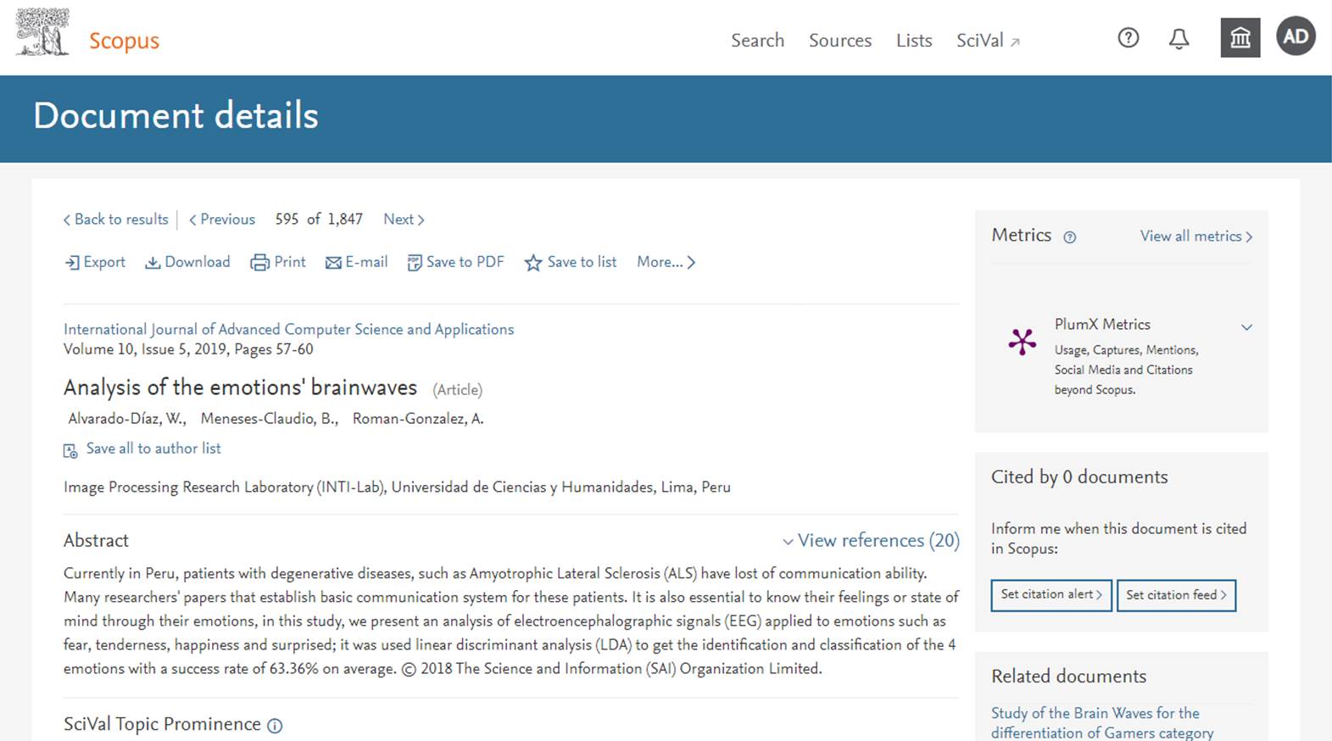Image resolution: width=1332 pixels, height=741 pixels.
Task: Open author Alvarado-Díaz, W.
Action: [x=127, y=418]
